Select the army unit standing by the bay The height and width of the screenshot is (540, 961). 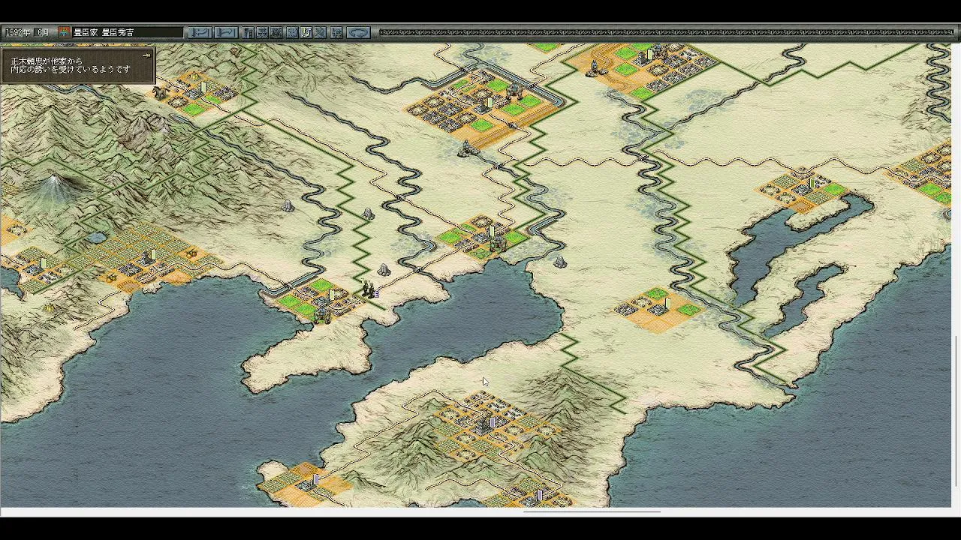point(369,289)
